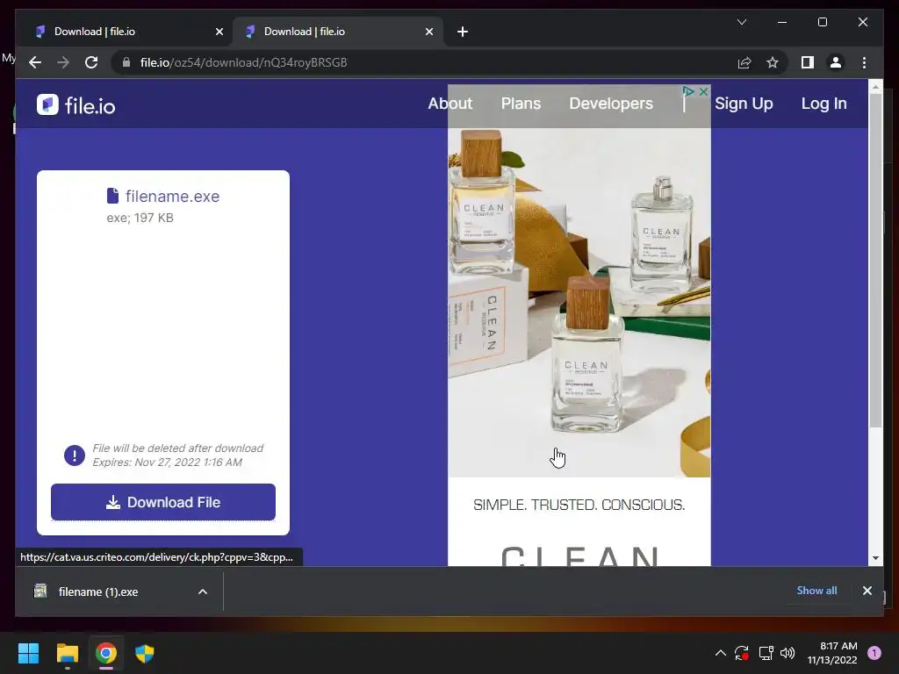899x674 pixels.
Task: Switch to the first Download | file.io tab
Action: 125,32
